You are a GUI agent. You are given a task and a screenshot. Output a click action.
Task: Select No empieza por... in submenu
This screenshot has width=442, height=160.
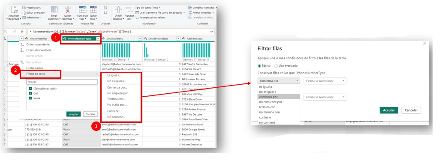[118, 93]
